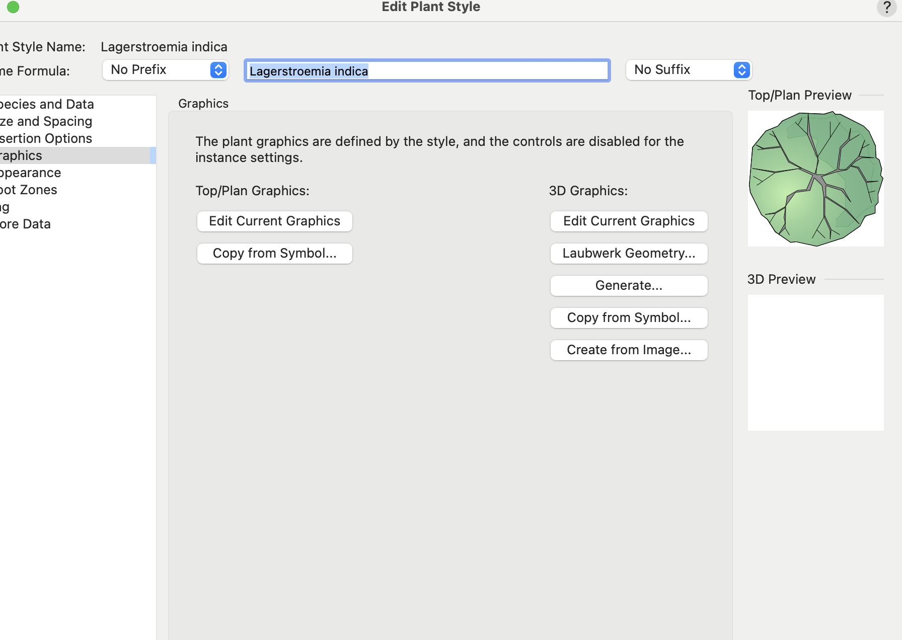Open Laubwerk Geometry settings

pyautogui.click(x=629, y=254)
